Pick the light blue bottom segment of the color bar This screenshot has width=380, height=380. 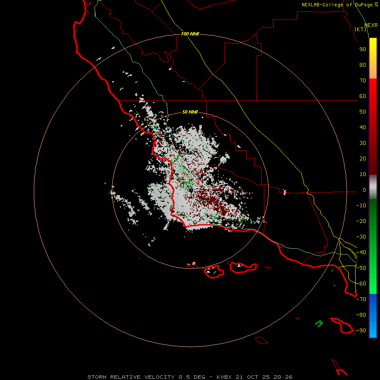click(x=373, y=330)
